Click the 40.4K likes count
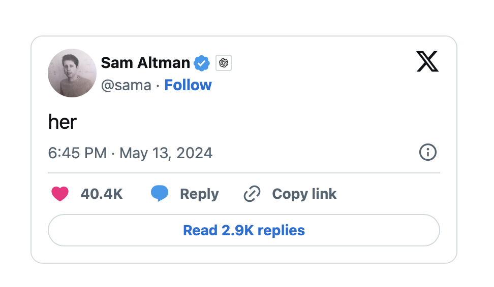 point(102,194)
